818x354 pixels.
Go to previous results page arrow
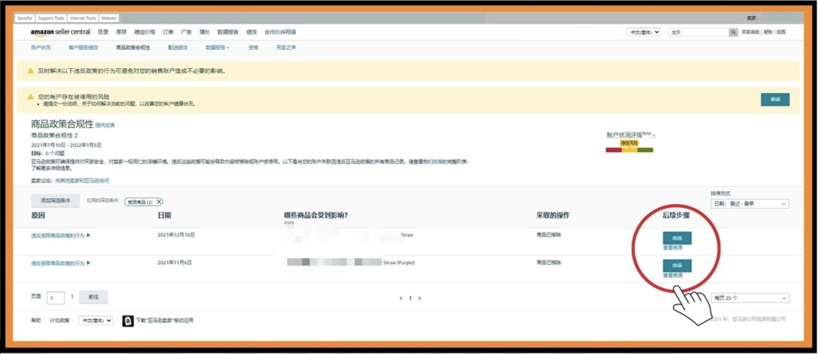pyautogui.click(x=401, y=298)
